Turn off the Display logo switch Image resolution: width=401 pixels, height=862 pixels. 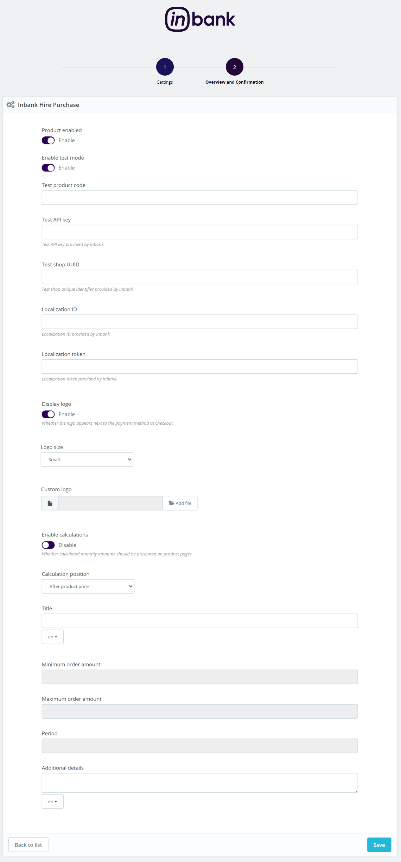coord(48,414)
